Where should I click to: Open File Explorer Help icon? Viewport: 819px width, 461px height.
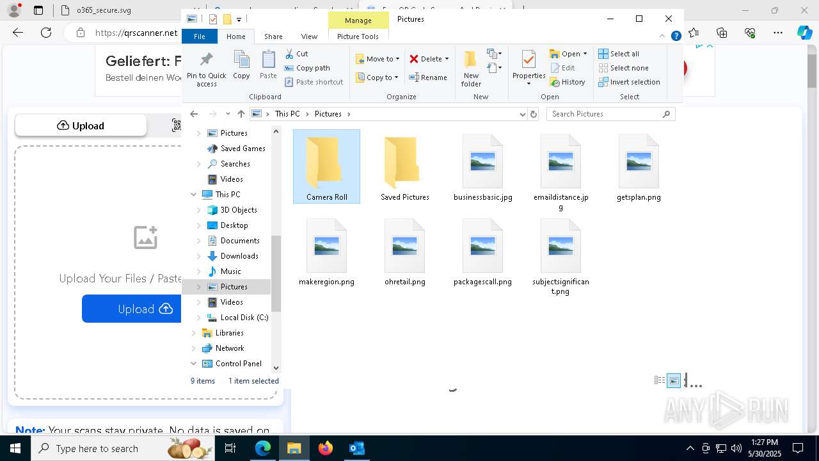tap(676, 36)
